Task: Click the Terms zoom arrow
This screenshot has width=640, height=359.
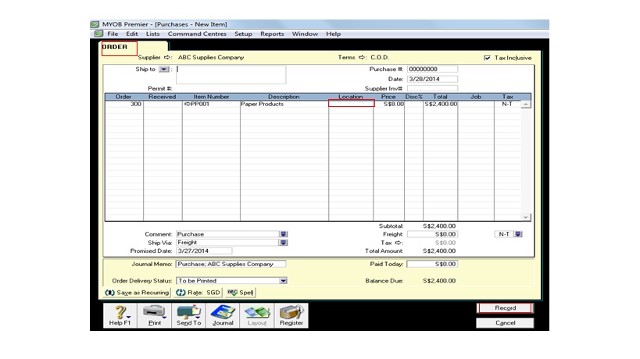Action: 362,58
